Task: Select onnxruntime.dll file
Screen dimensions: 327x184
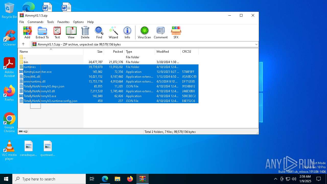Action: pos(108,82)
